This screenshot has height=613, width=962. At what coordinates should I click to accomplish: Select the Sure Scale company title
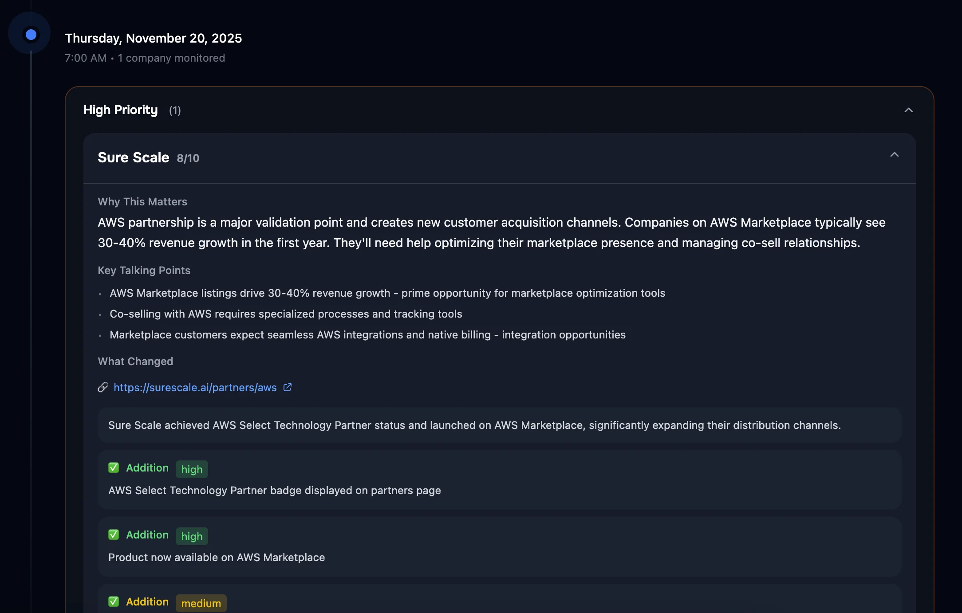133,157
